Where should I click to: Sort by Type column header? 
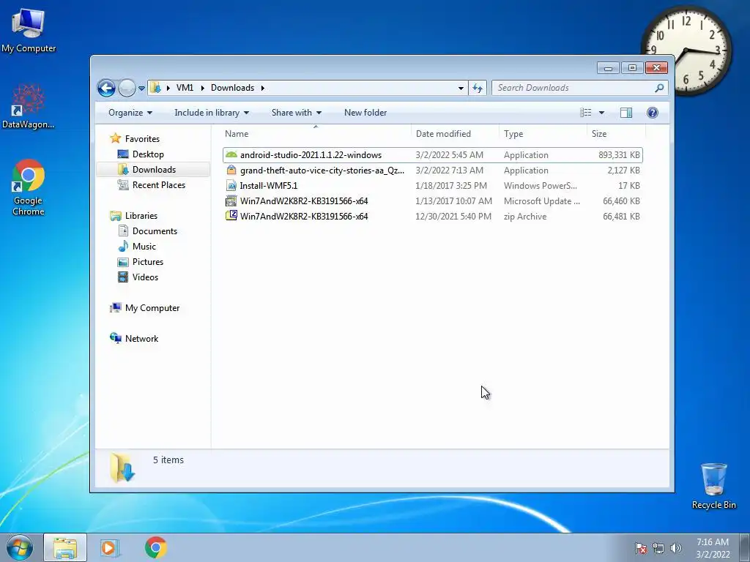pyautogui.click(x=543, y=134)
